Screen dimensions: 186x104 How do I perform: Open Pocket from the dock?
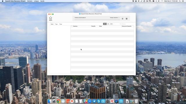112,101
